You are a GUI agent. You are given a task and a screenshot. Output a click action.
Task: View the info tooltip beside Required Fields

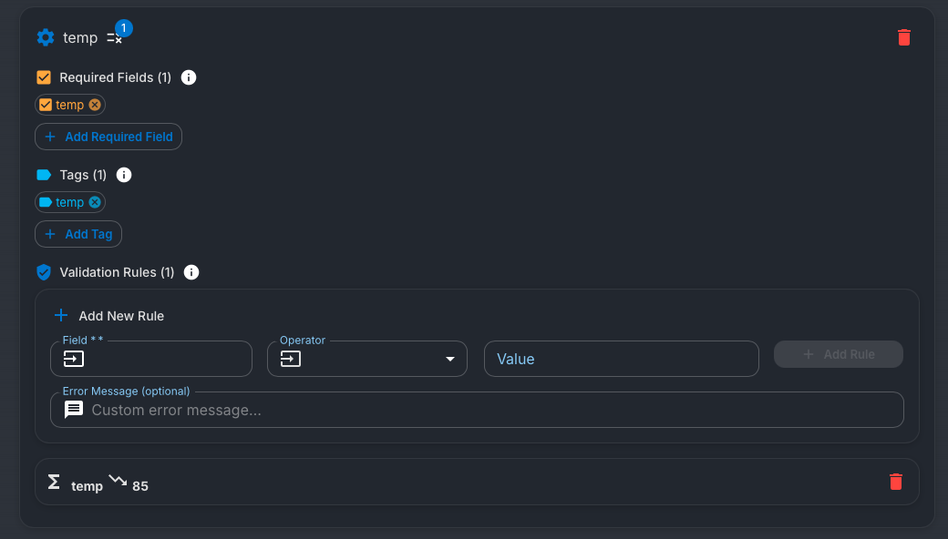(189, 77)
